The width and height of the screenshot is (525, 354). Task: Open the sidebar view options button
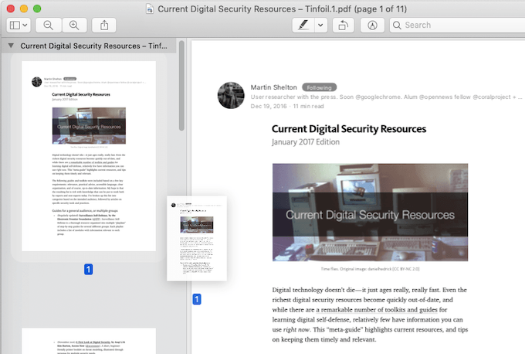pos(19,26)
